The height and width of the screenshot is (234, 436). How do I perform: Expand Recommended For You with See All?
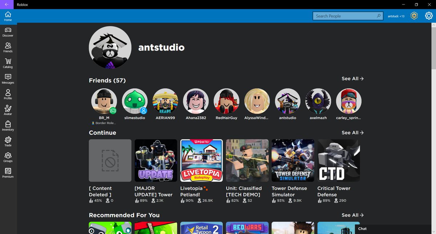[352, 215]
